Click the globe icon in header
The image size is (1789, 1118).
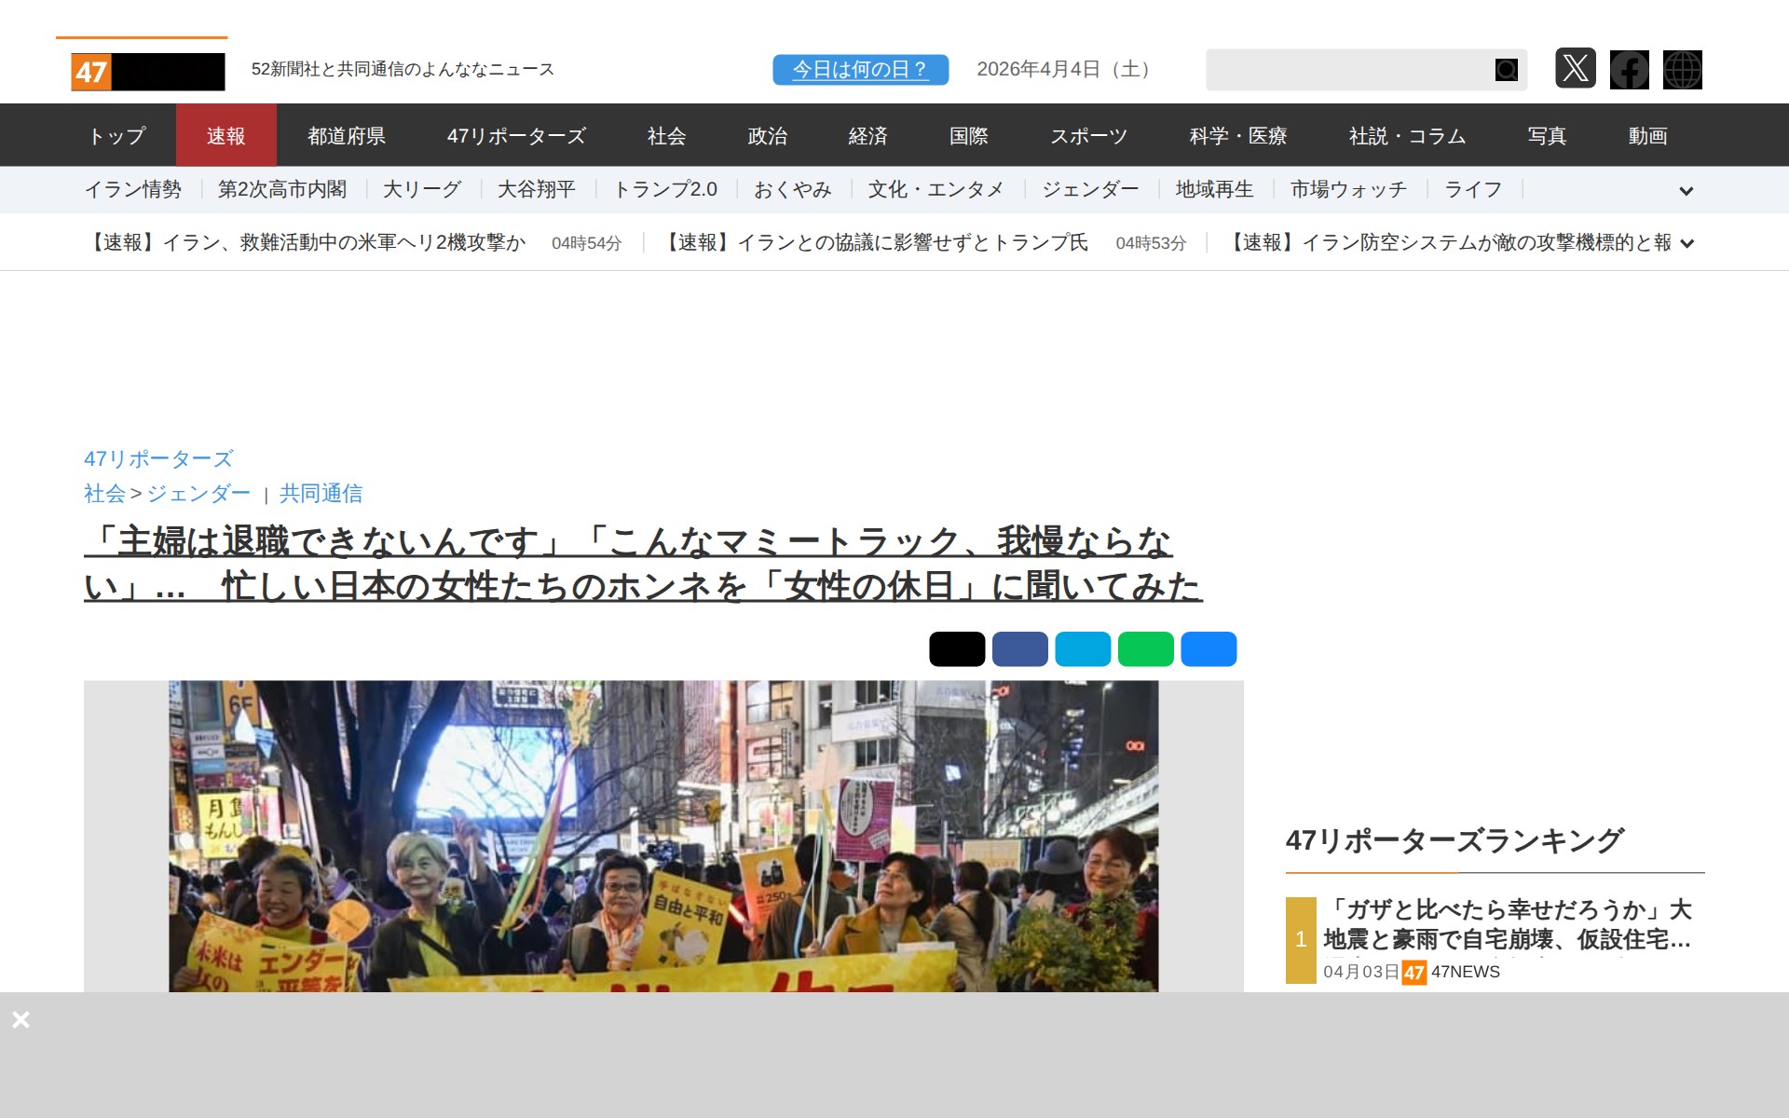1682,70
